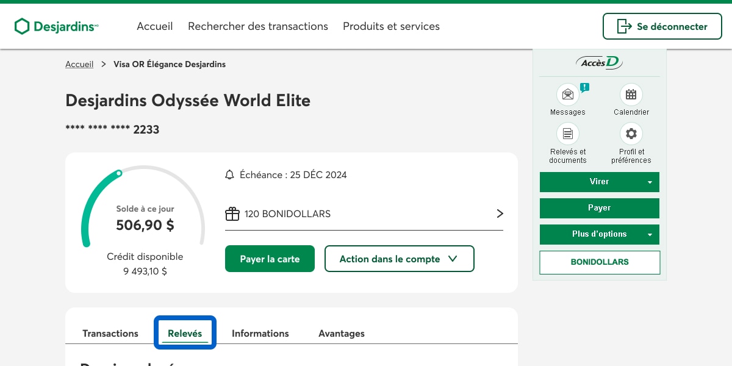
Task: Follow the Accueil breadcrumb link
Action: click(x=79, y=64)
